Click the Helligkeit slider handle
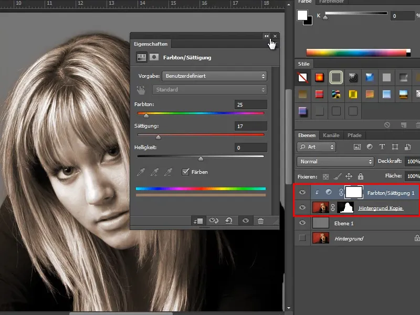The width and height of the screenshot is (420, 315). coord(201,159)
